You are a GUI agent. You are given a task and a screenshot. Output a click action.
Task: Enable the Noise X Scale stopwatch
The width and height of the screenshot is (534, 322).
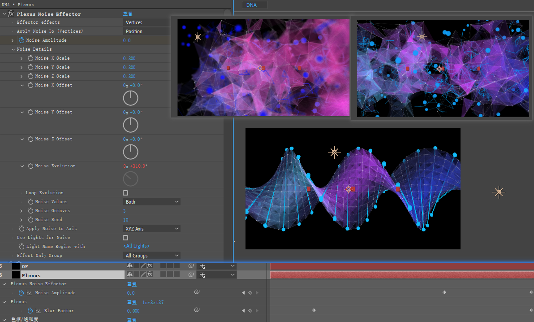[30, 58]
